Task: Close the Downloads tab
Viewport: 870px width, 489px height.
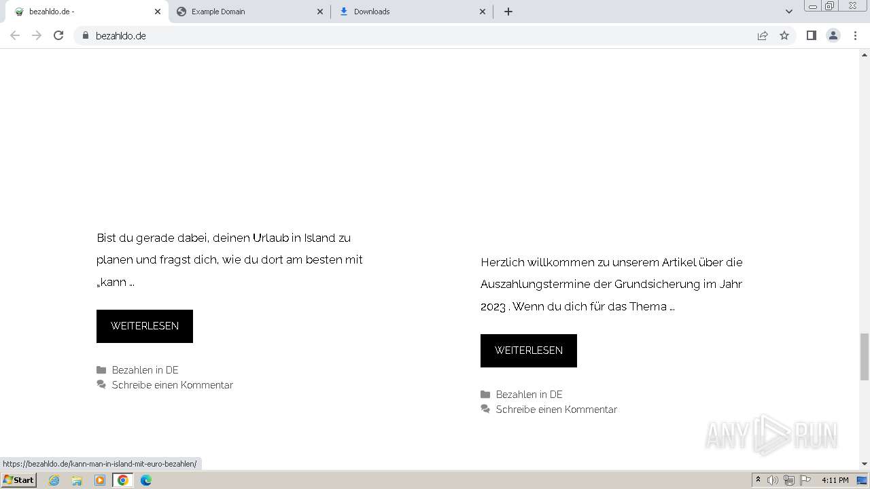Action: pos(483,12)
